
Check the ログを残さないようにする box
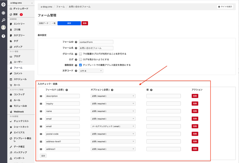tap(80, 60)
